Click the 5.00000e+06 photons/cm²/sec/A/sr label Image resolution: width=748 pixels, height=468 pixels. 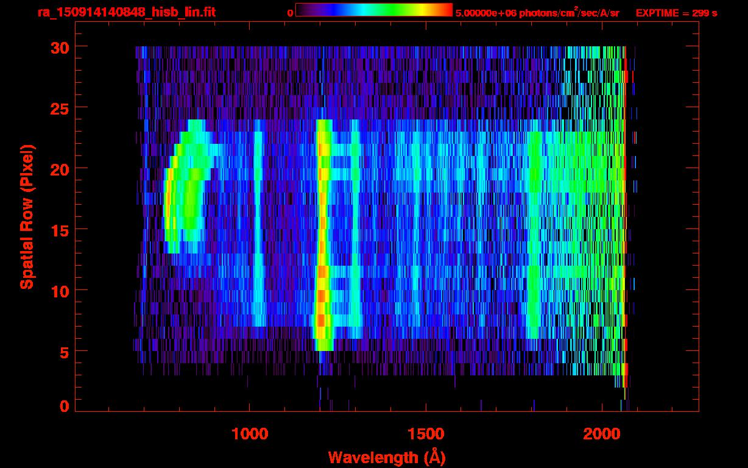pos(537,12)
